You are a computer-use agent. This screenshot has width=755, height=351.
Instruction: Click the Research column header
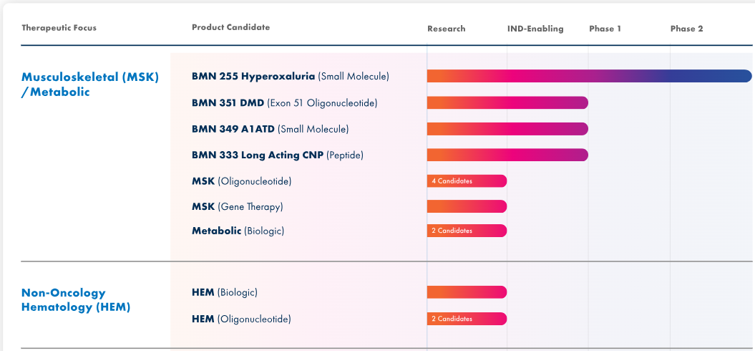click(446, 29)
